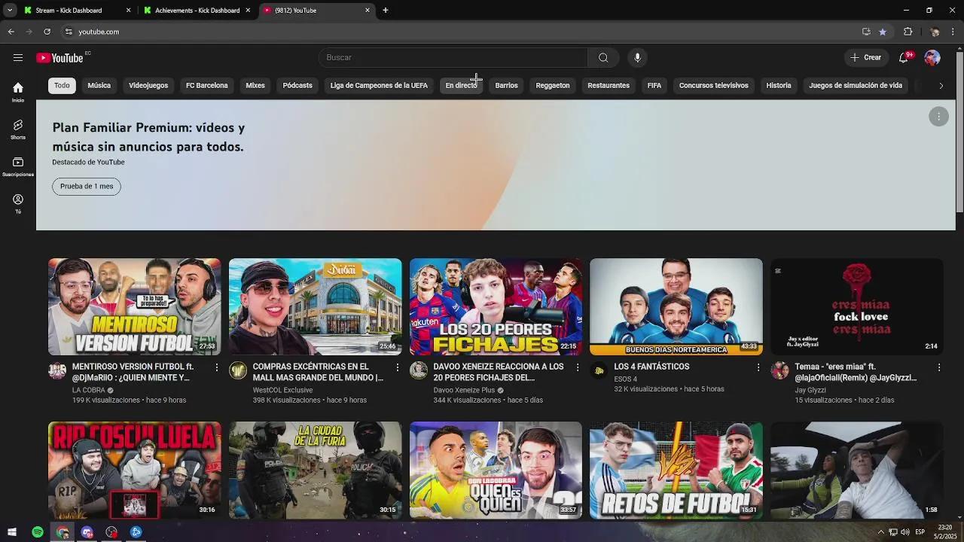Select Juegos de simulación de vida chip
This screenshot has width=964, height=542.
pyautogui.click(x=856, y=86)
